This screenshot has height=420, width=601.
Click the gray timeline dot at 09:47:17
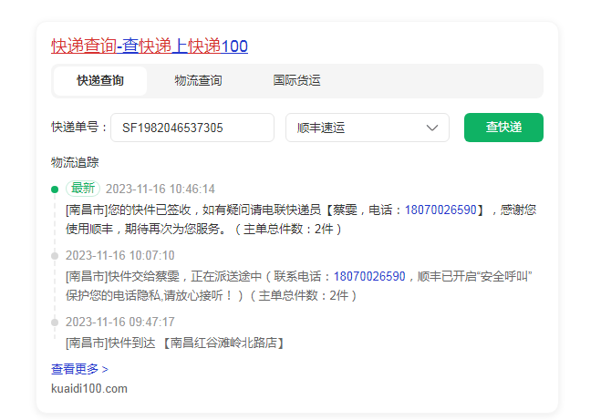point(55,323)
